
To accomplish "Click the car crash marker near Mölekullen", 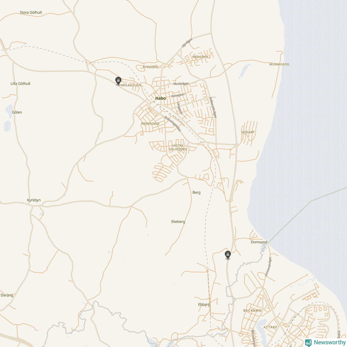I will coord(118,81).
